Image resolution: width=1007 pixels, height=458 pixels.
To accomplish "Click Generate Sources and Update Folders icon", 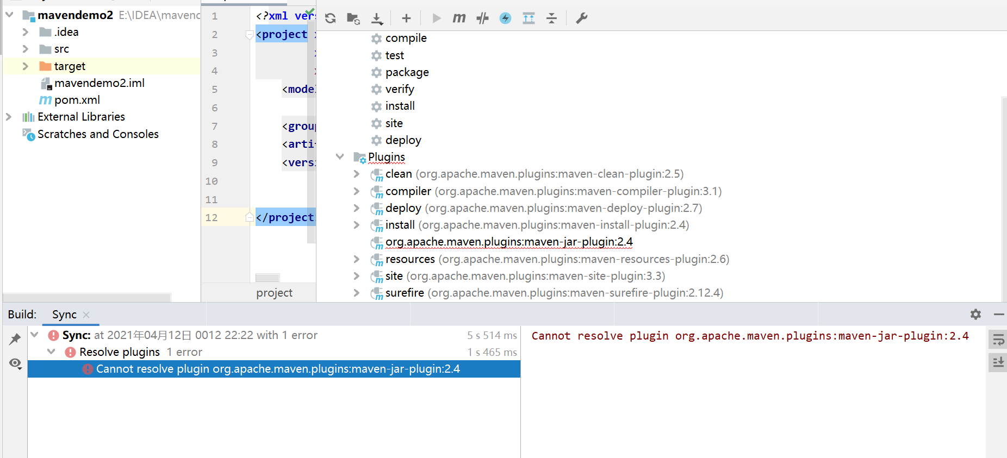I will [x=353, y=18].
